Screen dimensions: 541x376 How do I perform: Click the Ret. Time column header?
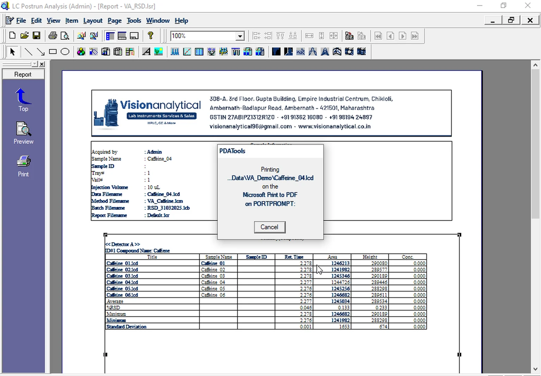click(x=294, y=257)
